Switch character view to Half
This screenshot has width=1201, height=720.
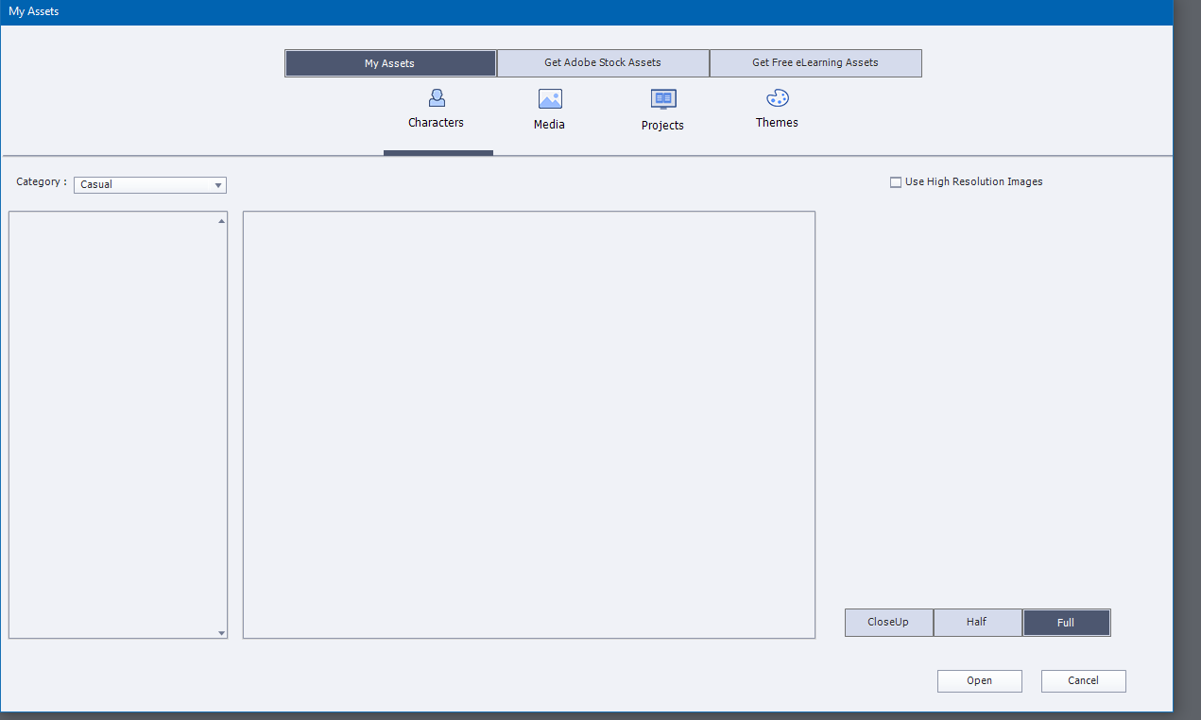pos(977,623)
